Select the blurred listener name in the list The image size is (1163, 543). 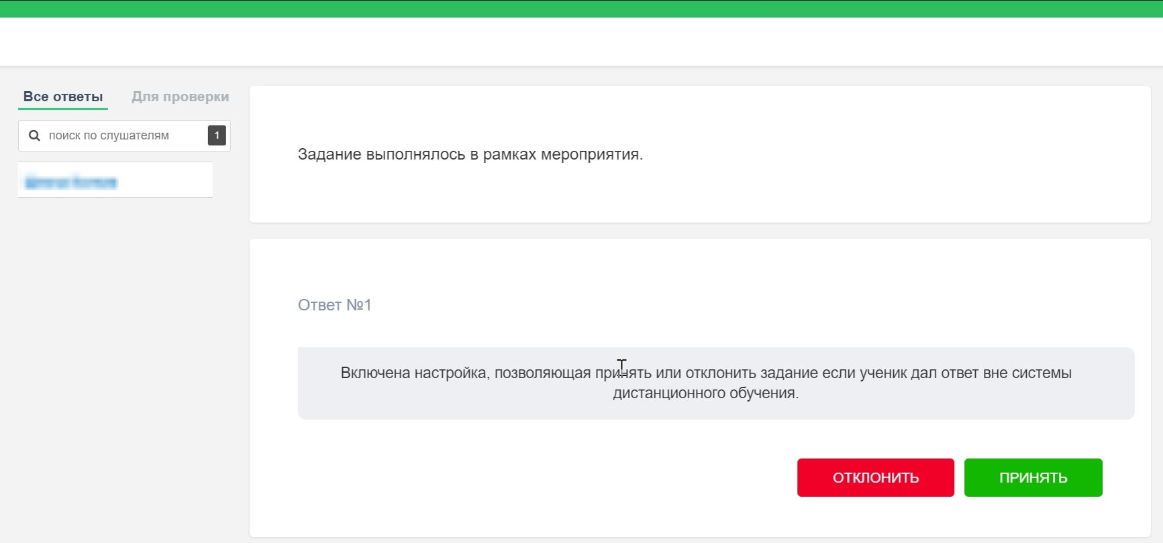71,182
